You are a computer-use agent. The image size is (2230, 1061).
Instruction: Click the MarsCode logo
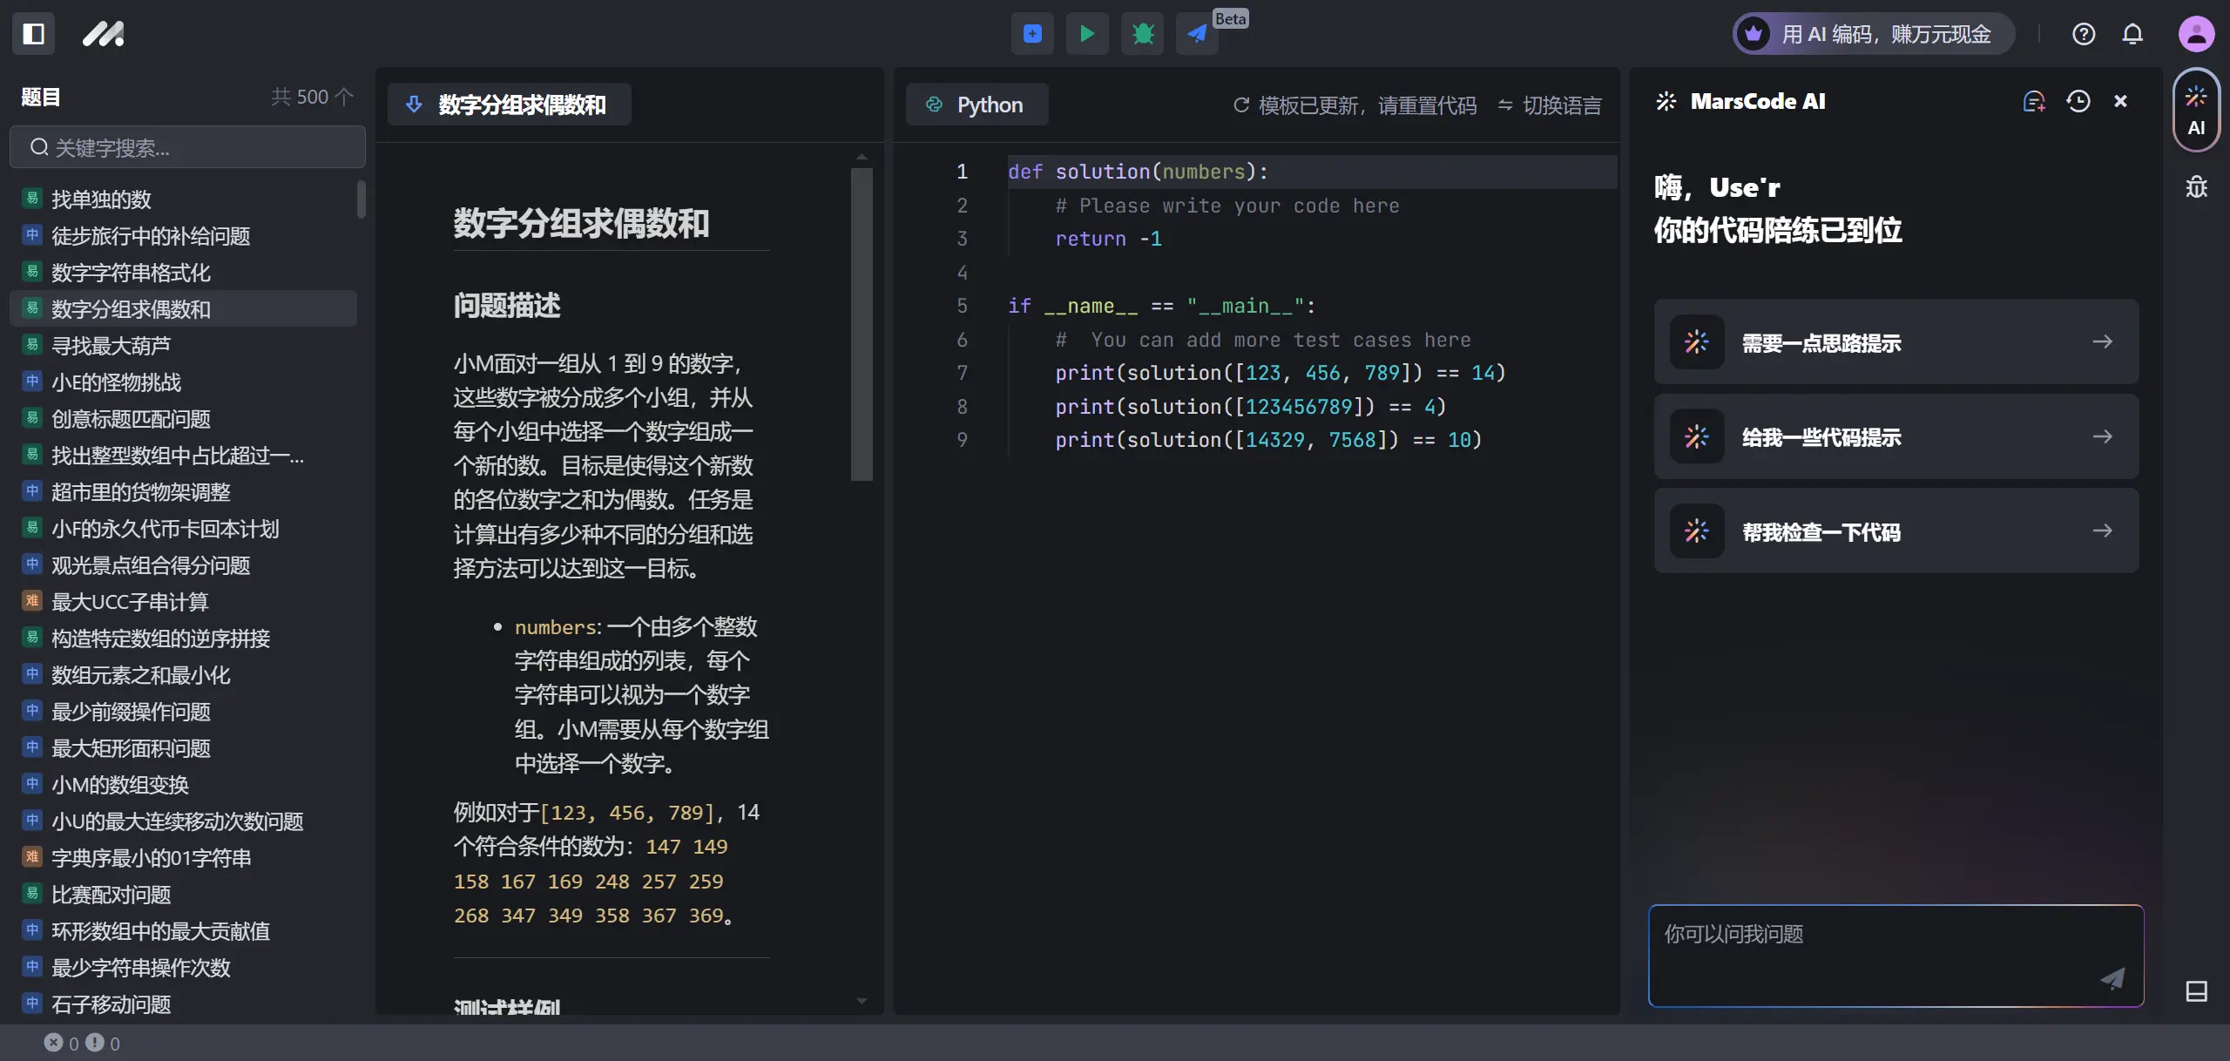coord(103,34)
